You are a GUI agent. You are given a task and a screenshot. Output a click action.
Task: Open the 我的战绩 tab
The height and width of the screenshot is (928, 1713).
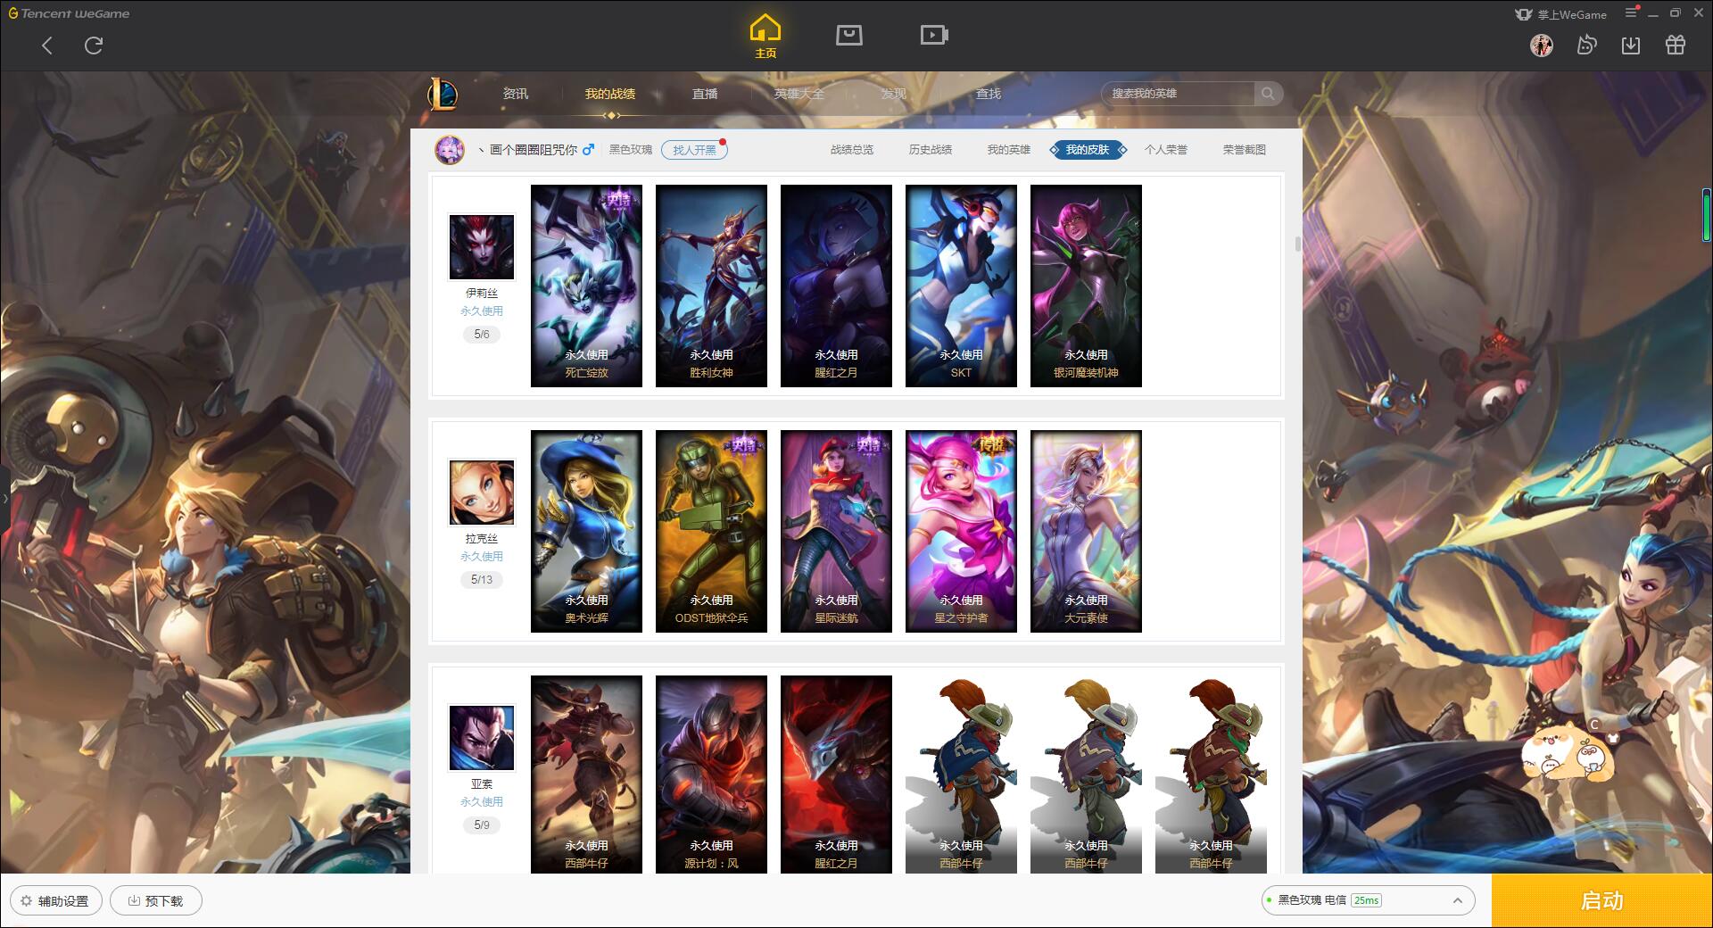(610, 94)
